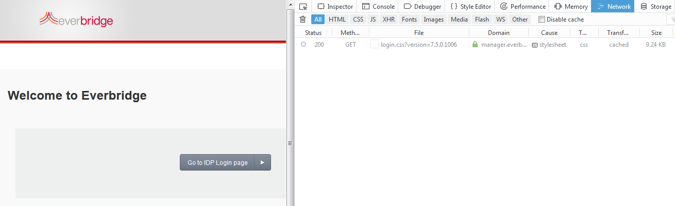Image resolution: width=675 pixels, height=206 pixels.
Task: Filter requests by Media
Action: point(459,20)
